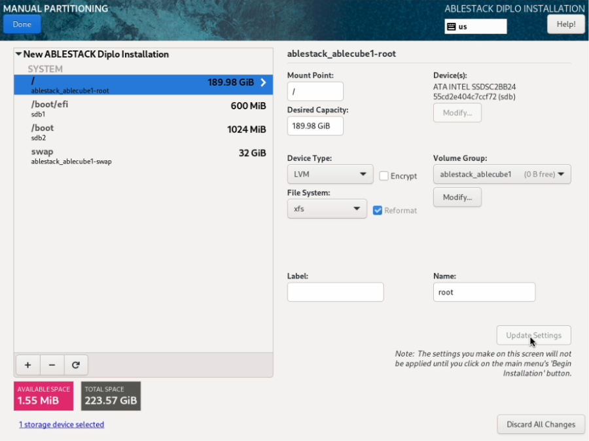Click the arrow chevron on root partition row
Image resolution: width=589 pixels, height=441 pixels.
pyautogui.click(x=263, y=82)
